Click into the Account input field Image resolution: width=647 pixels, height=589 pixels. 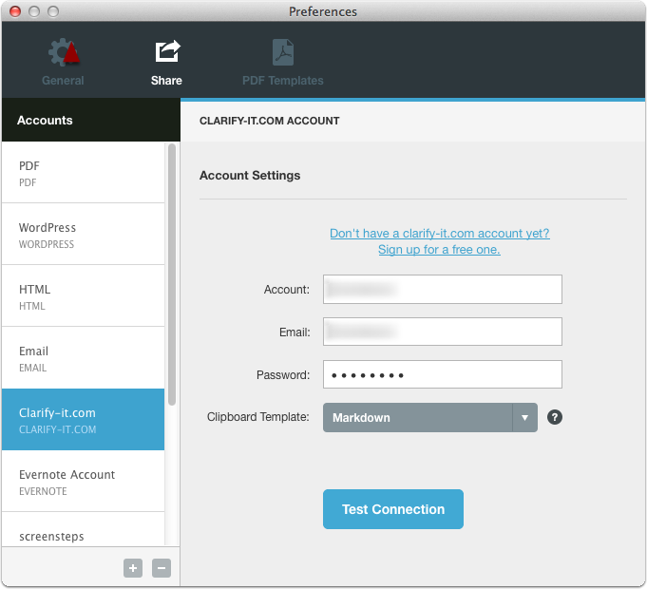443,289
